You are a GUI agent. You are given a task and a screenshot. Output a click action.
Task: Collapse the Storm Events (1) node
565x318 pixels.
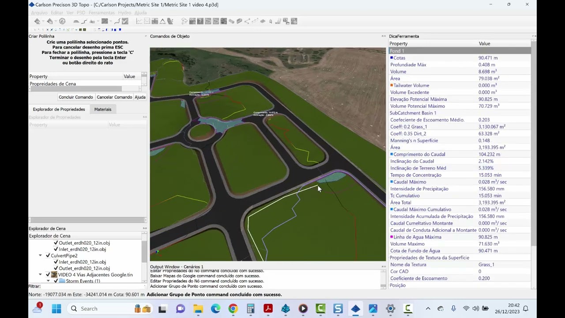48,281
